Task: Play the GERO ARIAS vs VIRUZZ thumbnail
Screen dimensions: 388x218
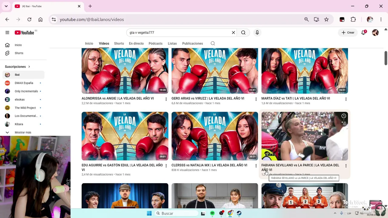Action: [215, 71]
